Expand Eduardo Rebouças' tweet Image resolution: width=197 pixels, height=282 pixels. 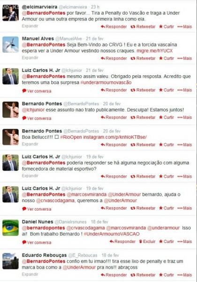click(x=30, y=274)
